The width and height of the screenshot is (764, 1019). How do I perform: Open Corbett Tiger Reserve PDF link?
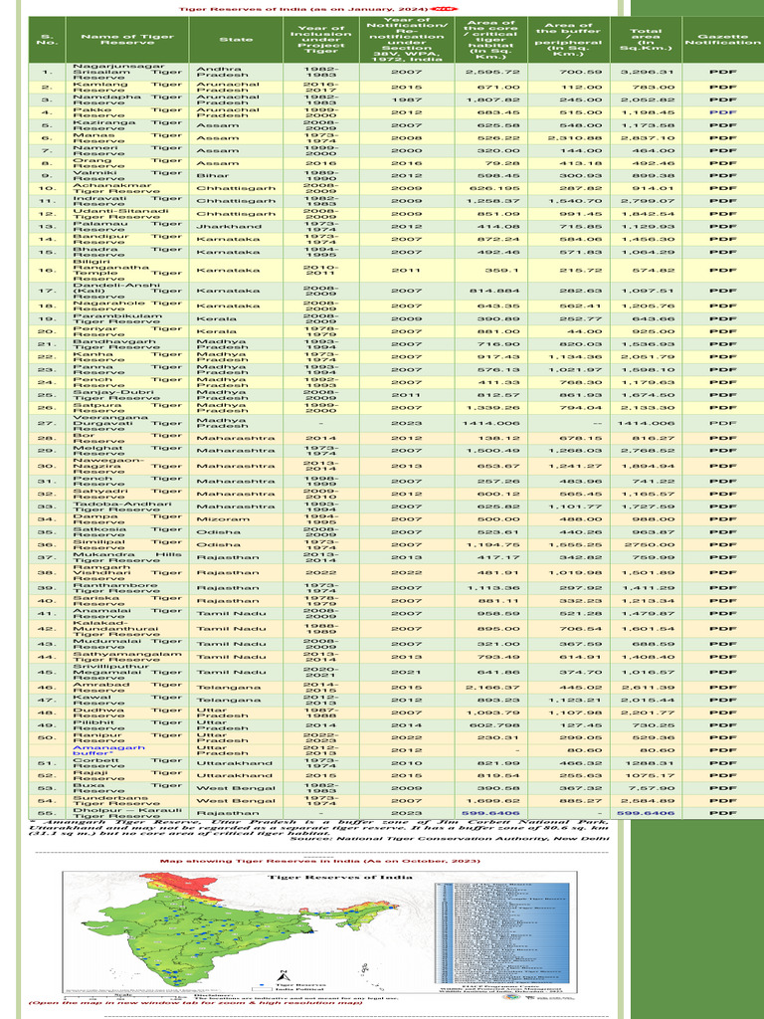722,763
